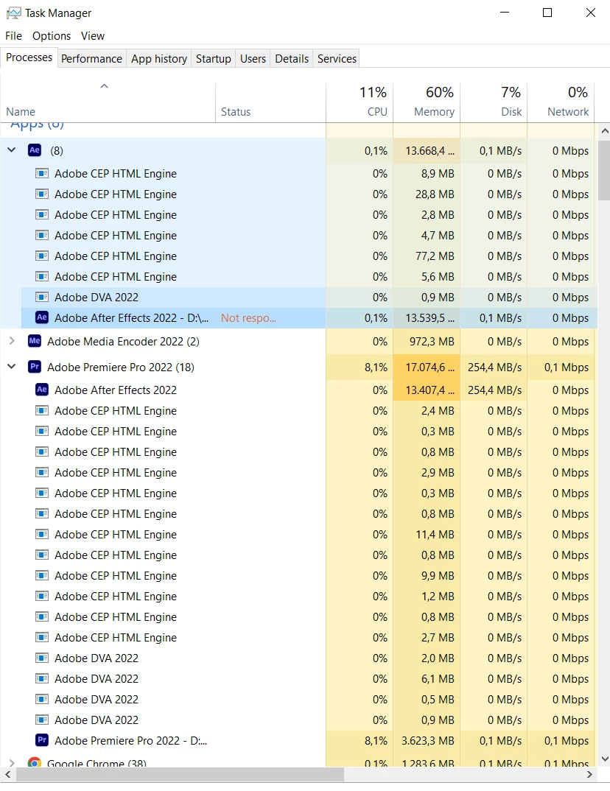Click the icon of the CEP HTML Engine using 77,2 MB
The height and width of the screenshot is (791, 610).
pos(42,256)
